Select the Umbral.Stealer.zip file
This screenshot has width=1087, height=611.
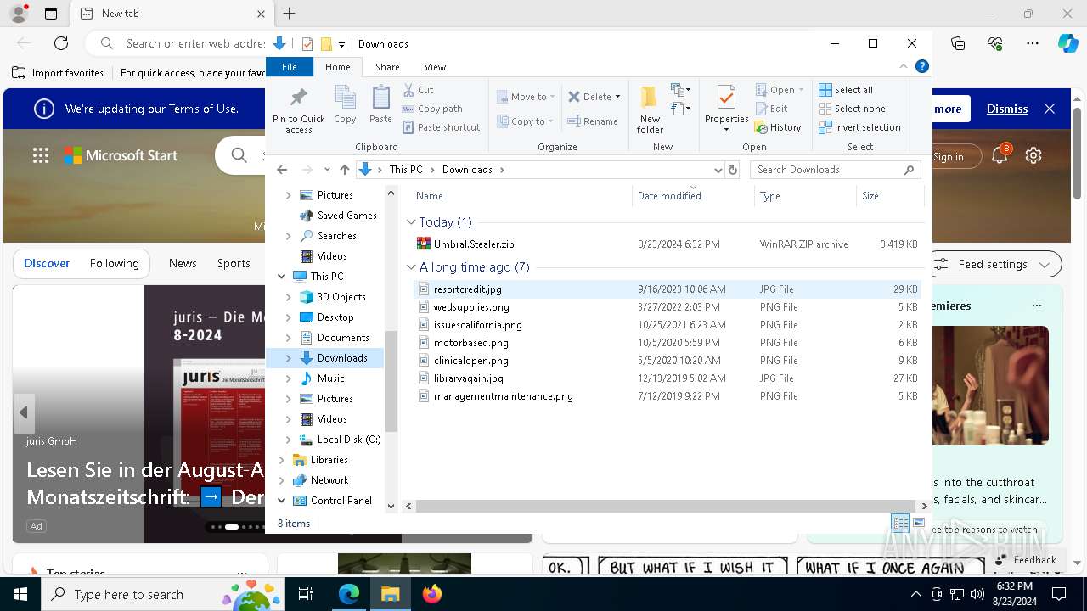click(x=474, y=244)
